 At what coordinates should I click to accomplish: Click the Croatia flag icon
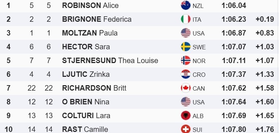pos(186,74)
